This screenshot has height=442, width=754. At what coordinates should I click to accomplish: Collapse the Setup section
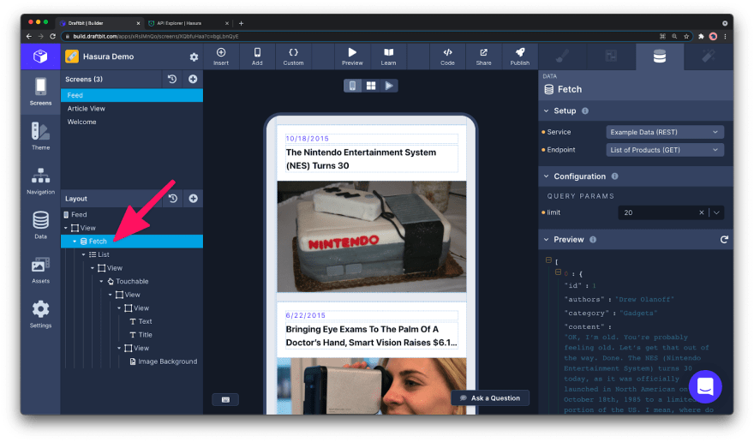pyautogui.click(x=547, y=110)
